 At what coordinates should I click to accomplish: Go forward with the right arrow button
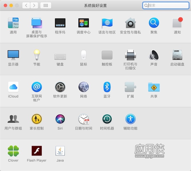tap(34, 5)
